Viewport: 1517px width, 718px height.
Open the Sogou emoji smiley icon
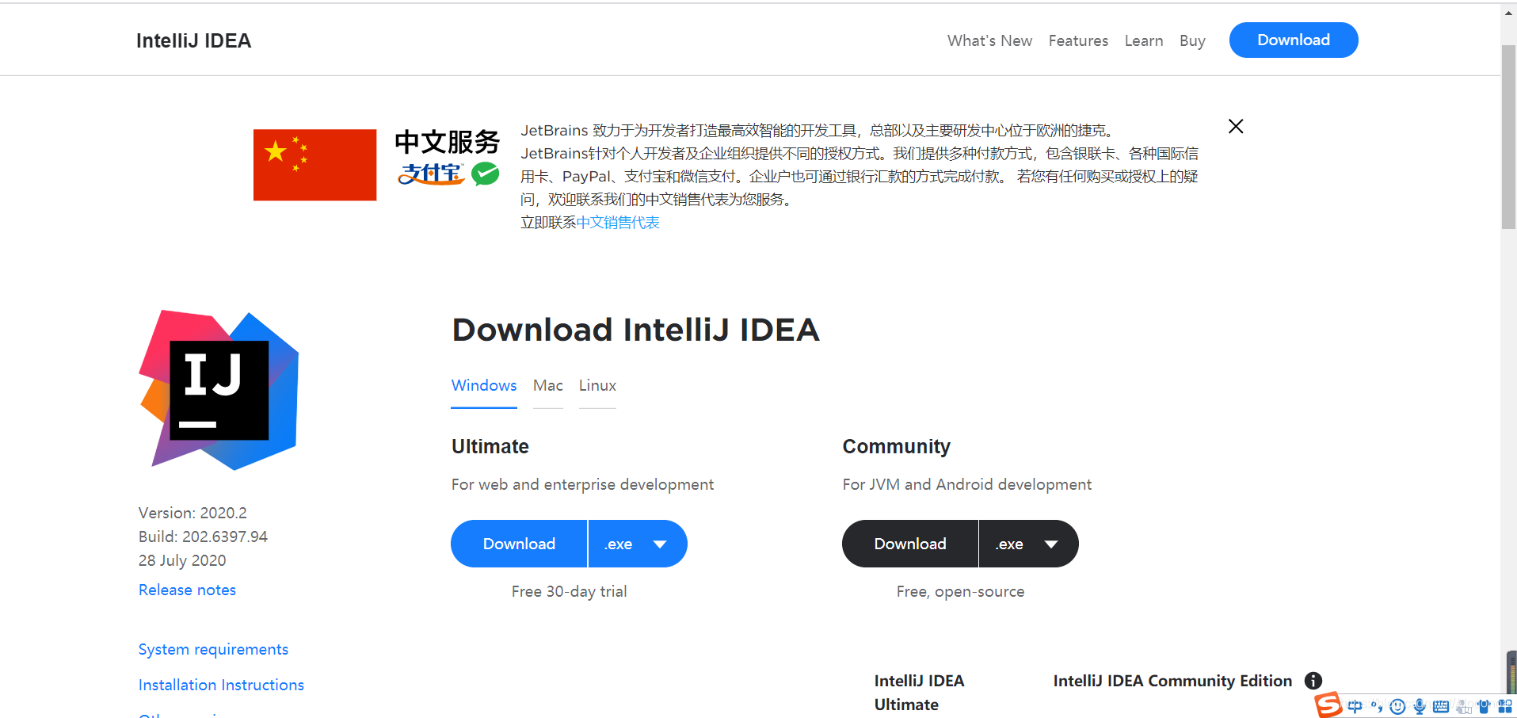coord(1397,706)
